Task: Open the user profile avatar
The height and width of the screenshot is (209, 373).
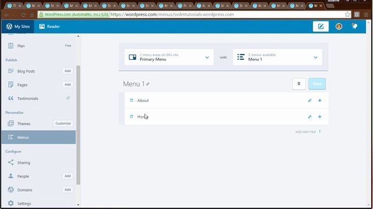Action: (339, 26)
